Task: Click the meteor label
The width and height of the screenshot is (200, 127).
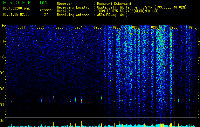Action: pyautogui.click(x=45, y=10)
